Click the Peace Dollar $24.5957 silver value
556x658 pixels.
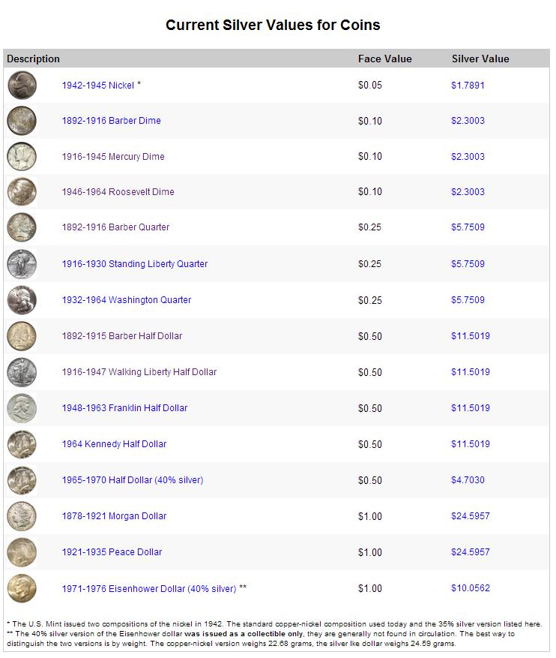(470, 551)
